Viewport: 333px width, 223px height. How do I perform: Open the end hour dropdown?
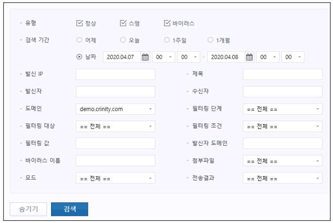pos(268,57)
